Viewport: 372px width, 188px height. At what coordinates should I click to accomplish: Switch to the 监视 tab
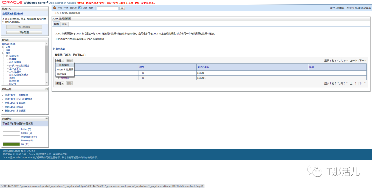tap(64, 24)
